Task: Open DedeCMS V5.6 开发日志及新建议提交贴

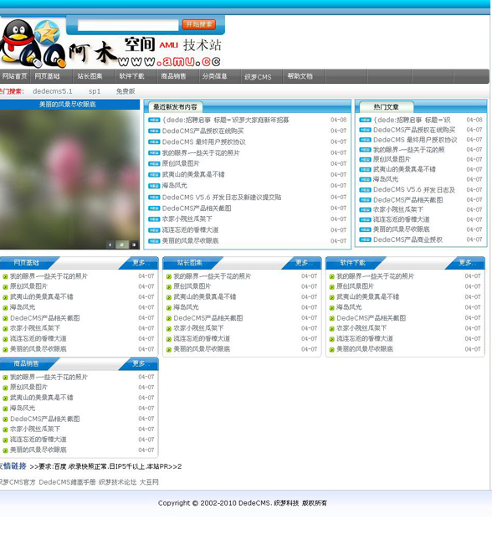Action: pos(222,197)
